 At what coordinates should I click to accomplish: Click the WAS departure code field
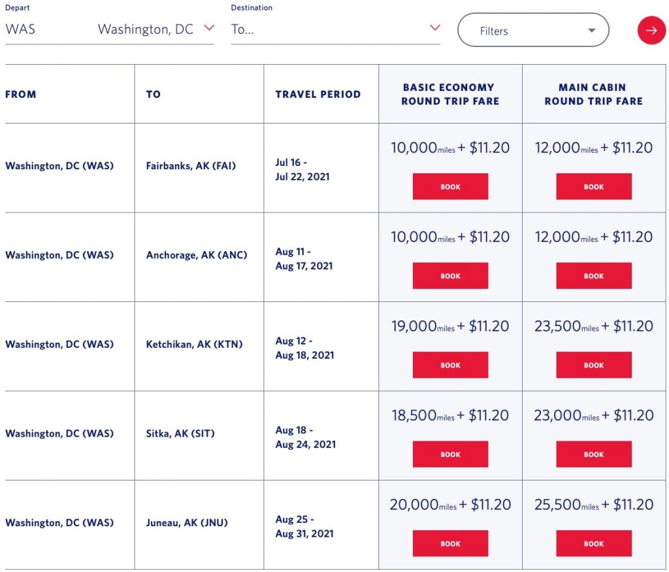21,29
